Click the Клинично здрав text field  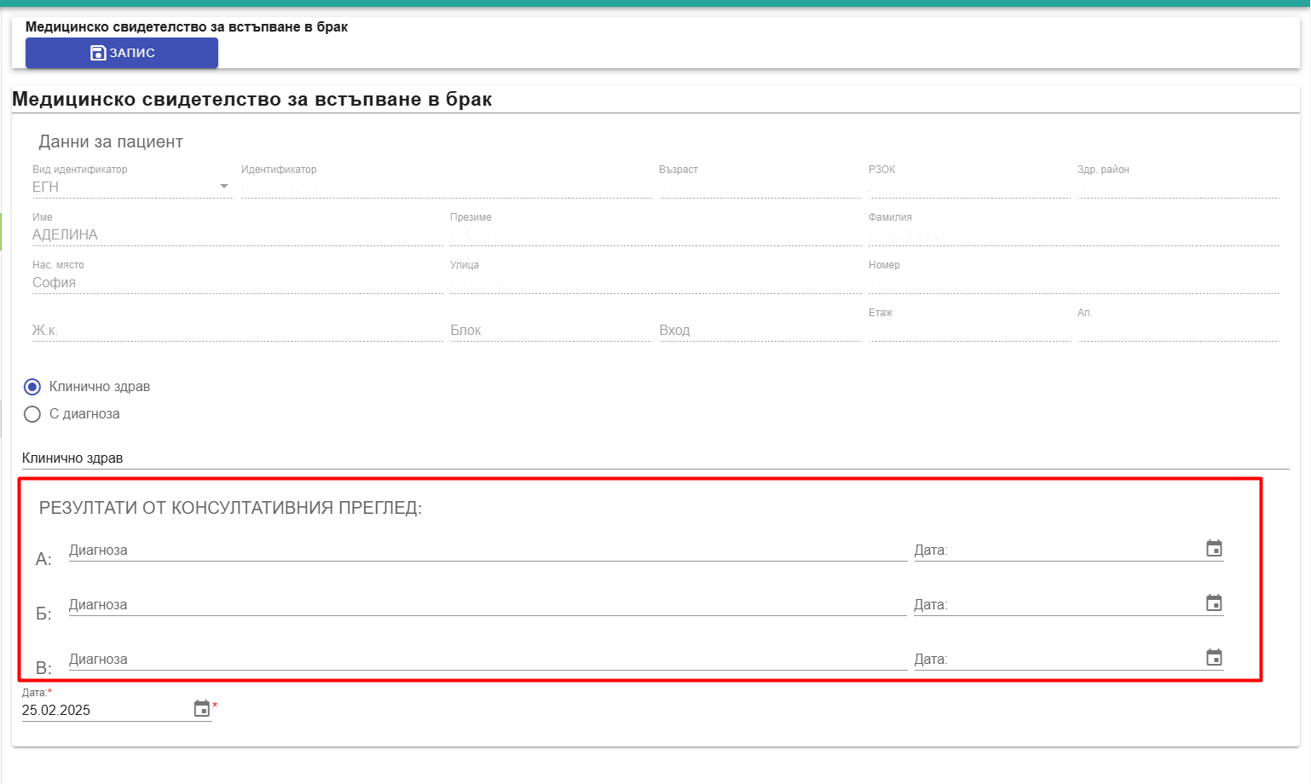click(655, 458)
